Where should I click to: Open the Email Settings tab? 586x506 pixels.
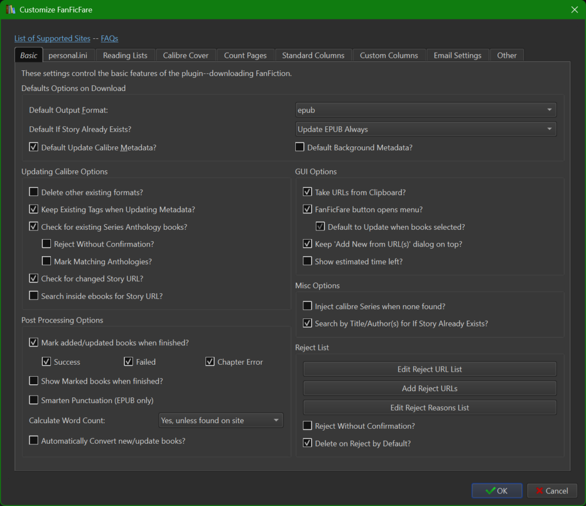tap(457, 55)
